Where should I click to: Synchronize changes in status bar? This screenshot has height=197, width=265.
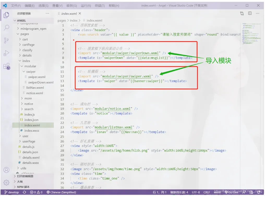(x=25, y=192)
